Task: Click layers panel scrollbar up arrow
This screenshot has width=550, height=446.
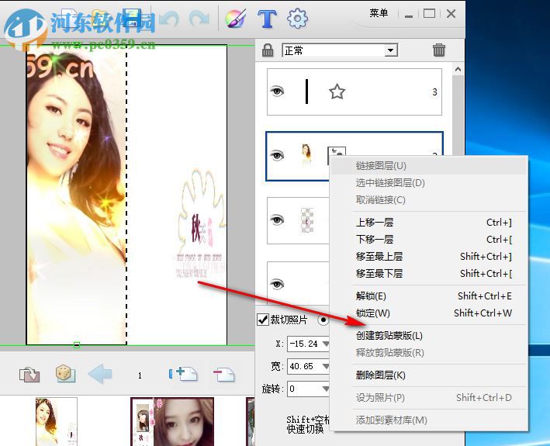Action: [458, 70]
